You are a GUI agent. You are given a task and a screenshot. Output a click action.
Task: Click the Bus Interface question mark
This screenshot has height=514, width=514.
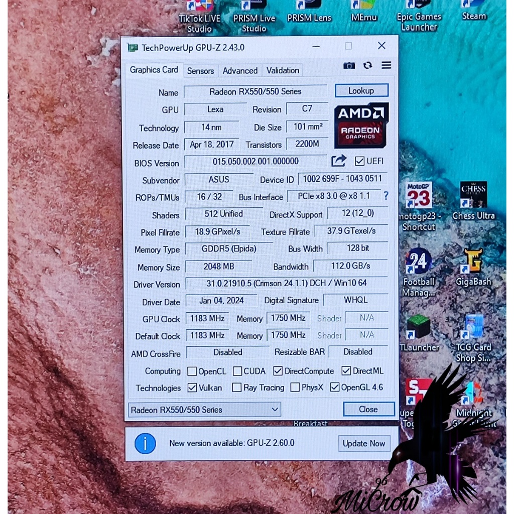386,196
